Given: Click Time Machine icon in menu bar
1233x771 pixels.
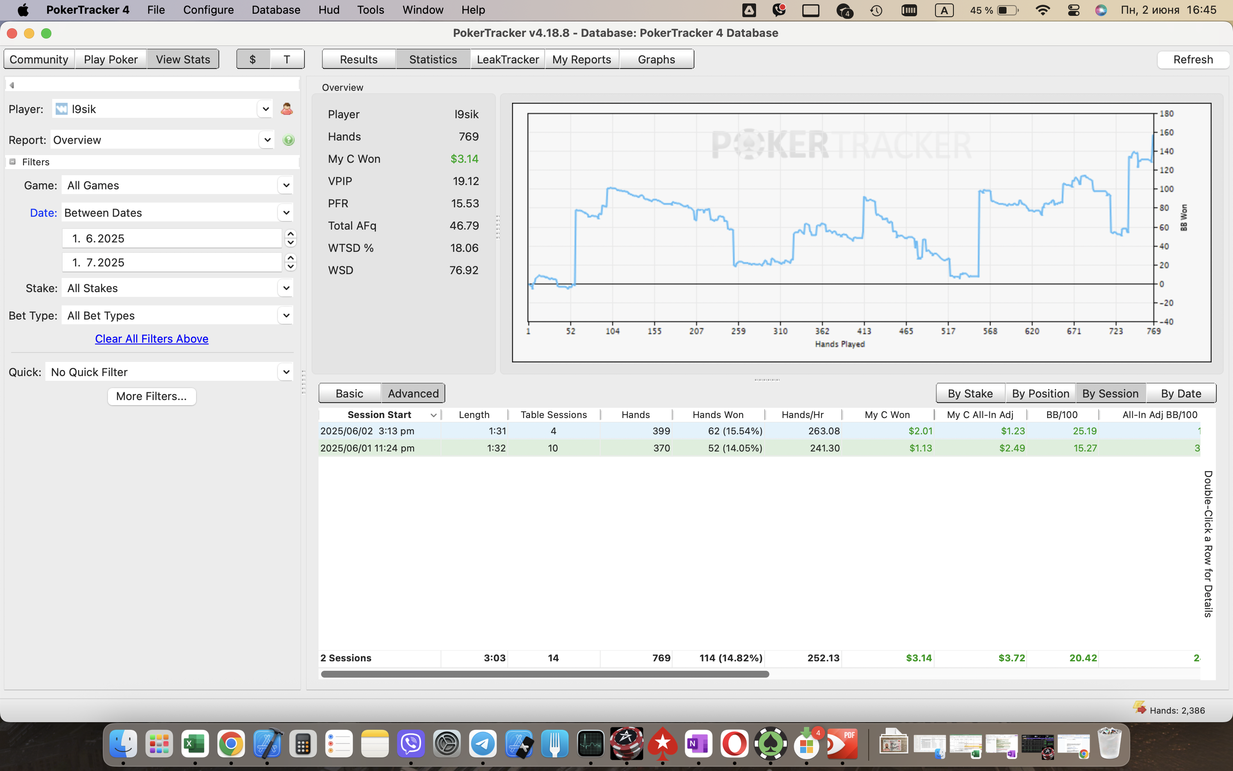Looking at the screenshot, I should pos(876,10).
